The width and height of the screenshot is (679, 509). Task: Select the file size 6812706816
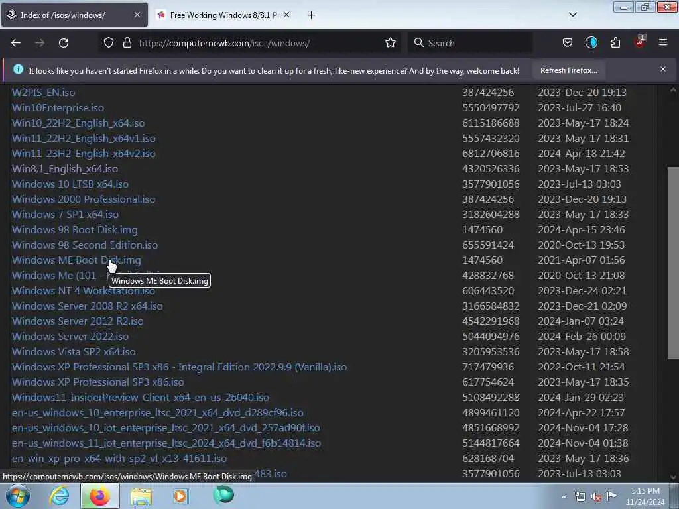click(x=491, y=154)
